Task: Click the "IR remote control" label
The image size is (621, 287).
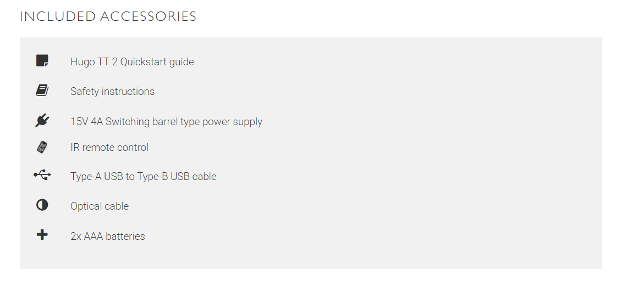Action: 109,148
